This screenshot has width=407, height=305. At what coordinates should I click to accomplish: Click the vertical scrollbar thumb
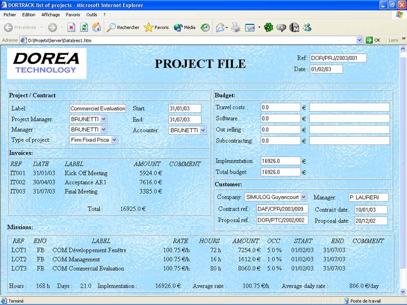coord(403,163)
